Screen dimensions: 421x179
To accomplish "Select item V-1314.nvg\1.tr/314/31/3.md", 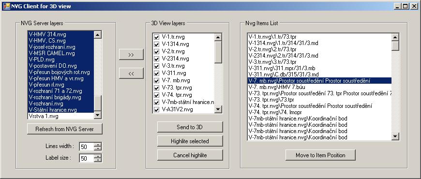I will pos(319,43).
